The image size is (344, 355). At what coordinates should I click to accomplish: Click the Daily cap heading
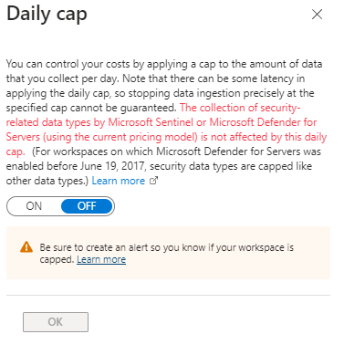tap(47, 15)
